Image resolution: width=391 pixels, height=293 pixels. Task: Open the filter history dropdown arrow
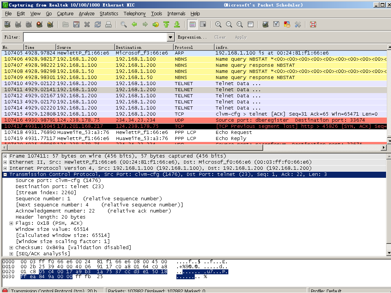[x=171, y=37]
